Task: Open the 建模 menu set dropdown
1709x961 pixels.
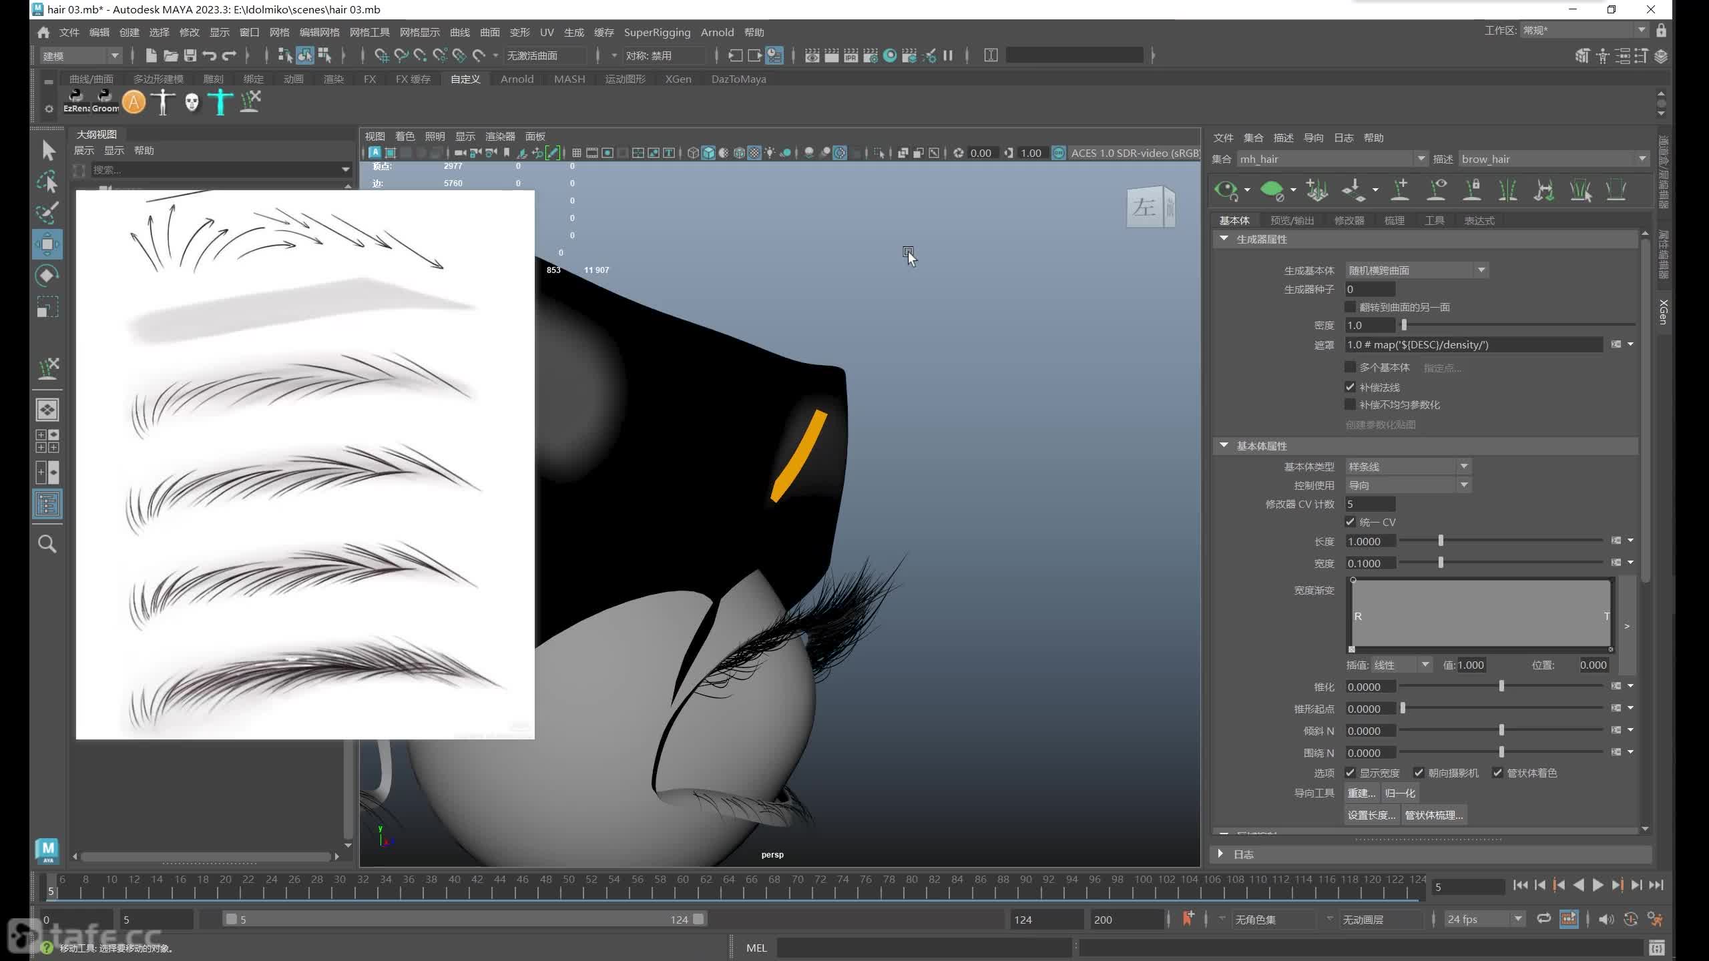Action: pos(81,55)
